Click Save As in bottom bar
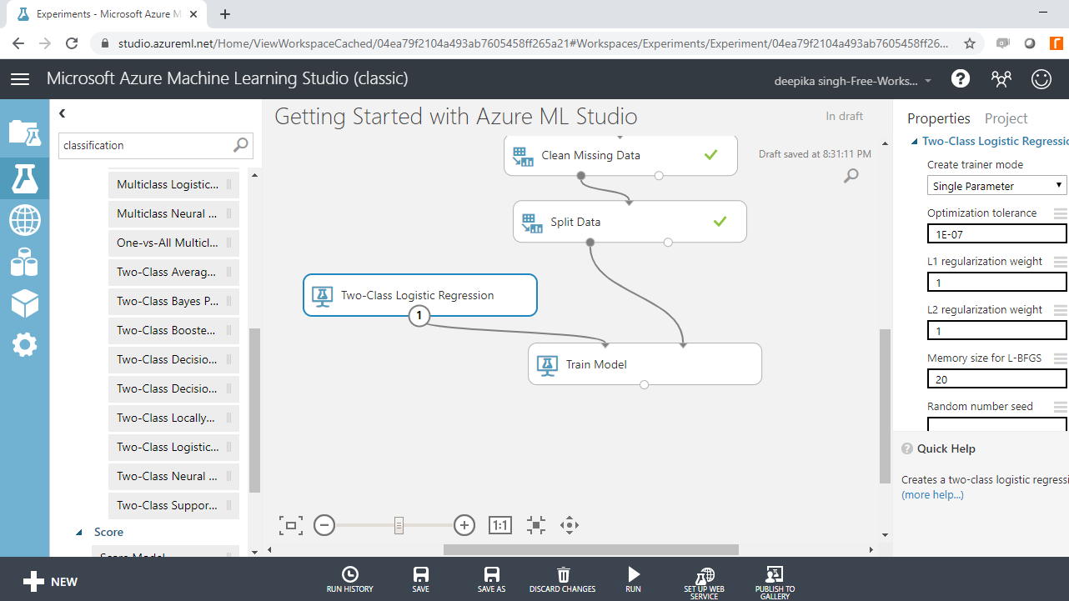 point(492,579)
